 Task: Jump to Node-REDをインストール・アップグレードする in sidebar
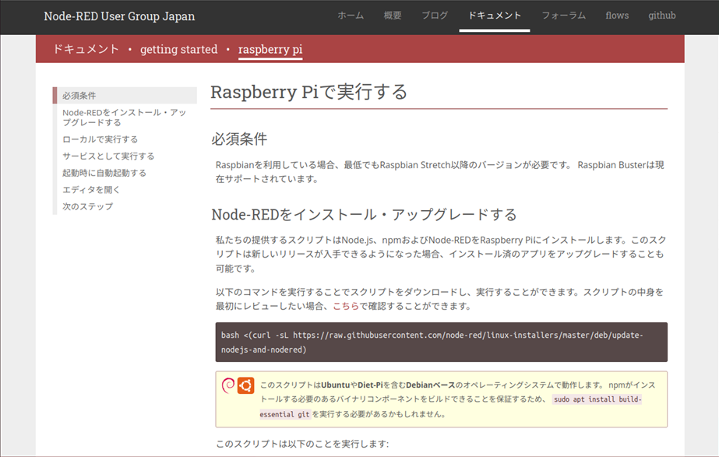(124, 118)
